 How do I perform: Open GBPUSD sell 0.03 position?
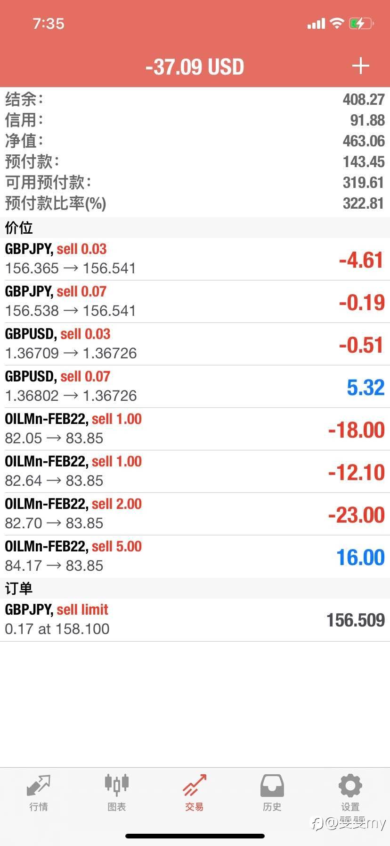(x=195, y=344)
